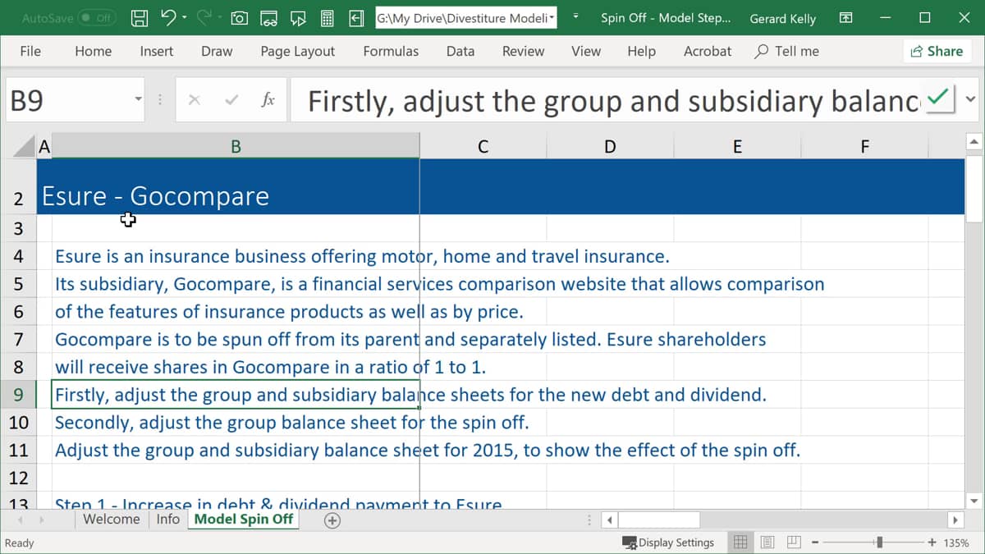985x554 pixels.
Task: Click the horizontal scrollbar right arrow
Action: coord(955,520)
